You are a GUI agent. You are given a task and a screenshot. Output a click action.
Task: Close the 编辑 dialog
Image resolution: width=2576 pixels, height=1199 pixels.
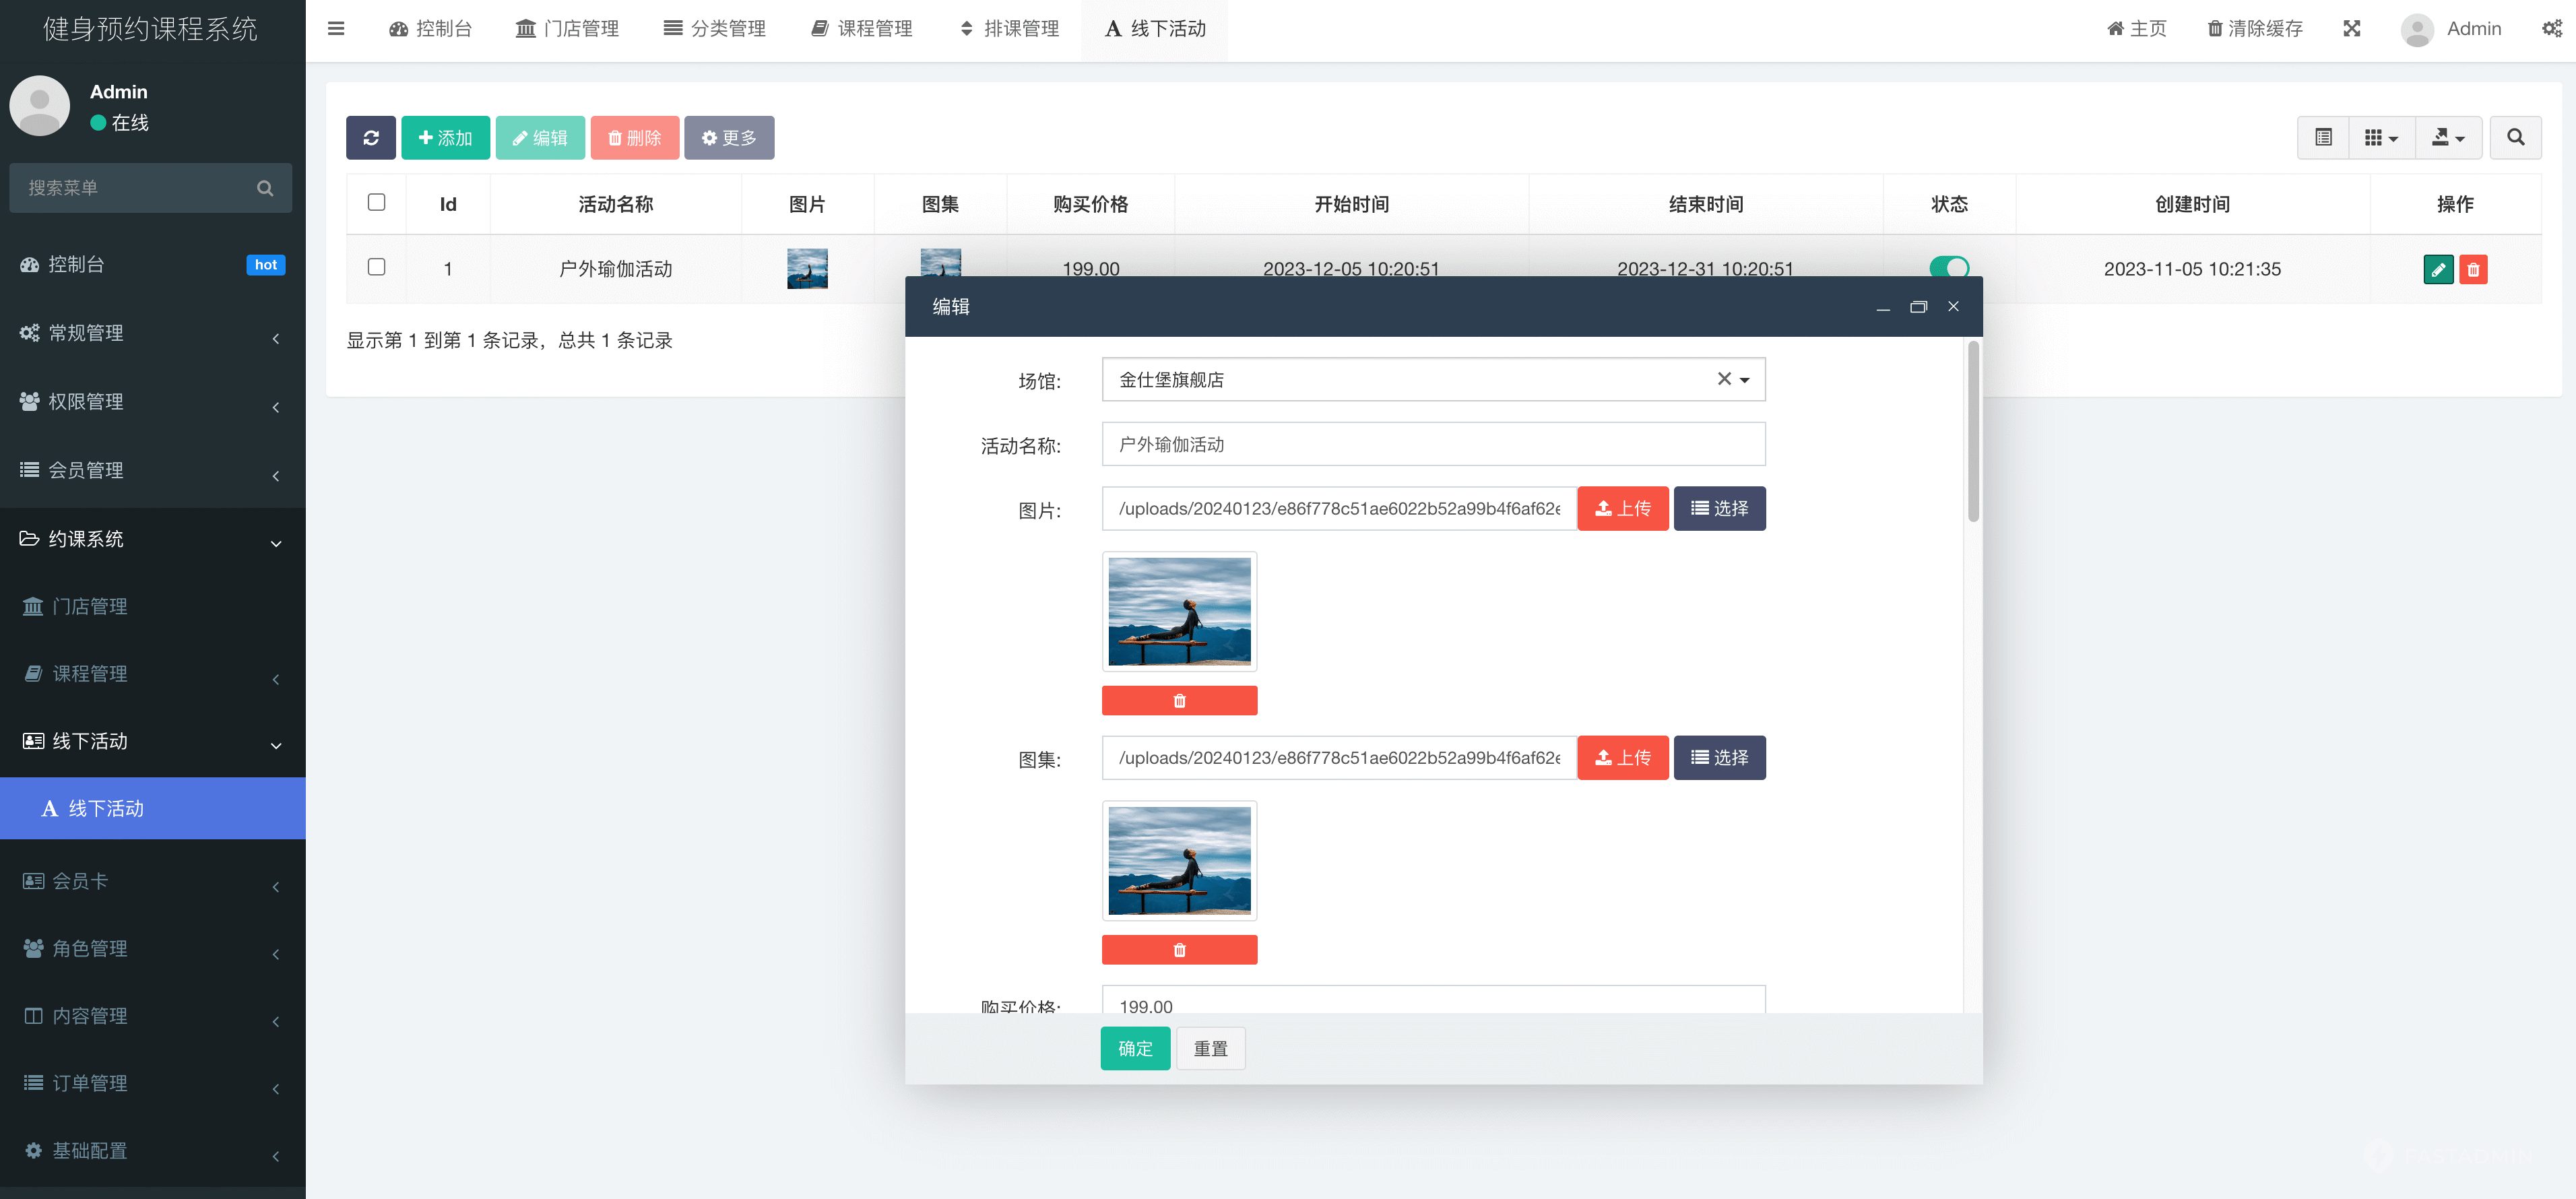tap(1953, 307)
